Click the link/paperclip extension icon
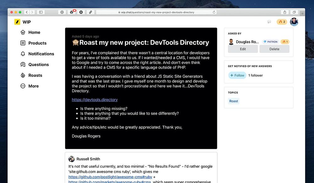This screenshot has width=314, height=183. click(90, 12)
